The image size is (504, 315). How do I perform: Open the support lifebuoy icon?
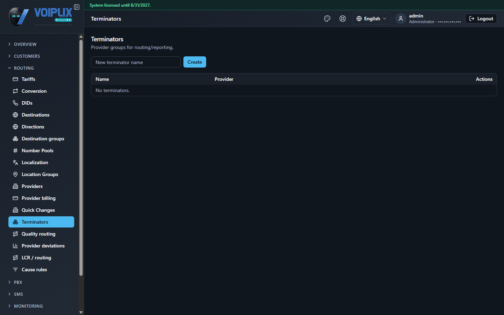pyautogui.click(x=343, y=19)
